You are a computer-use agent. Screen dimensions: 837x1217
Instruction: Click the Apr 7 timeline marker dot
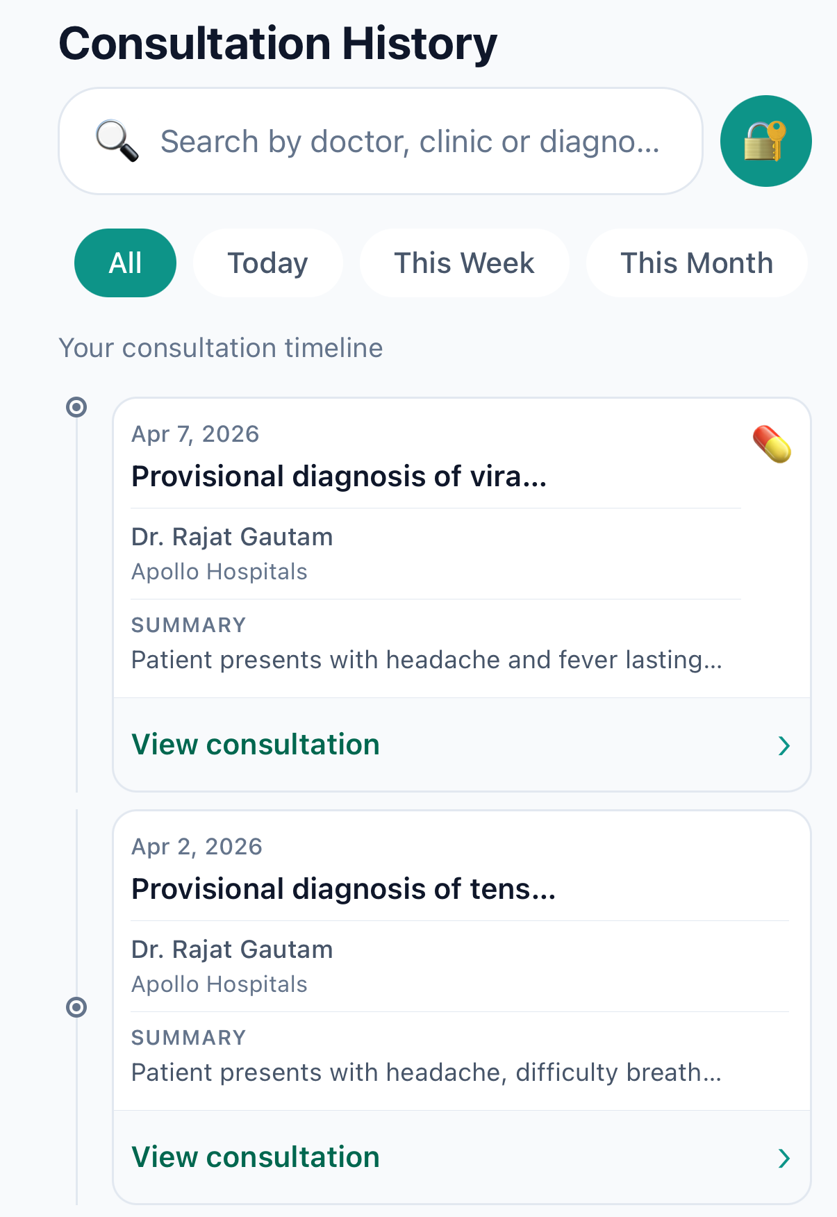tap(76, 407)
